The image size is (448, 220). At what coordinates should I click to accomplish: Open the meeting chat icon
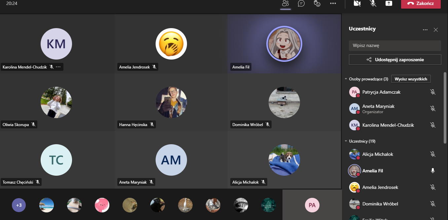(x=301, y=3)
